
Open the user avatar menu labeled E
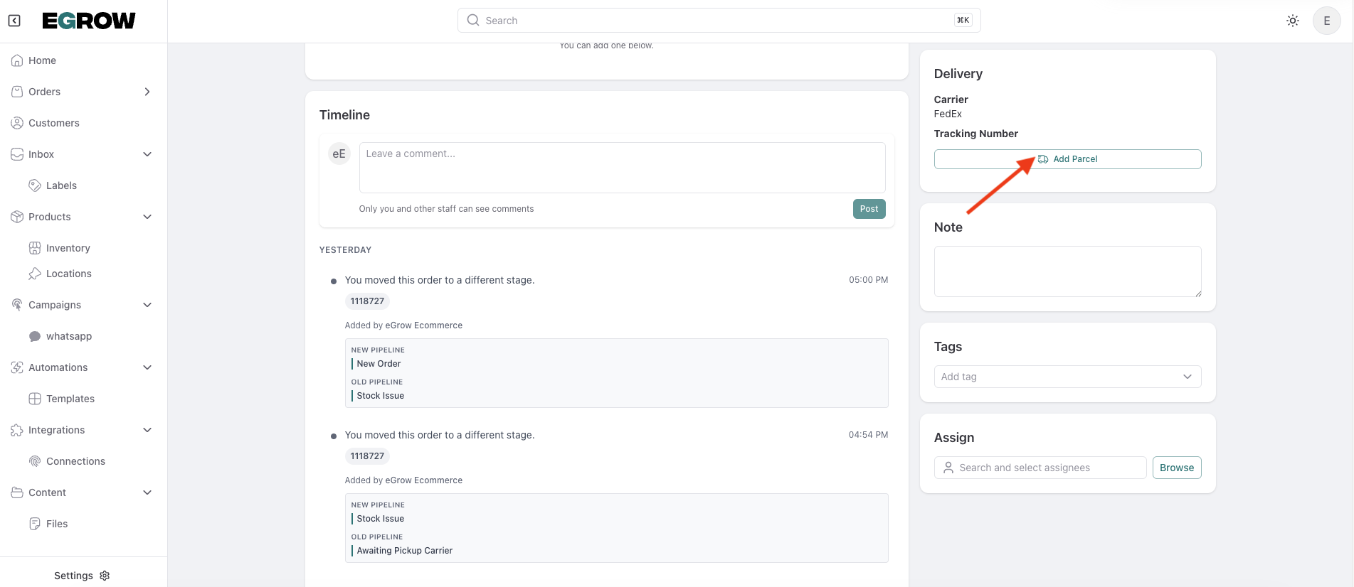pos(1326,21)
